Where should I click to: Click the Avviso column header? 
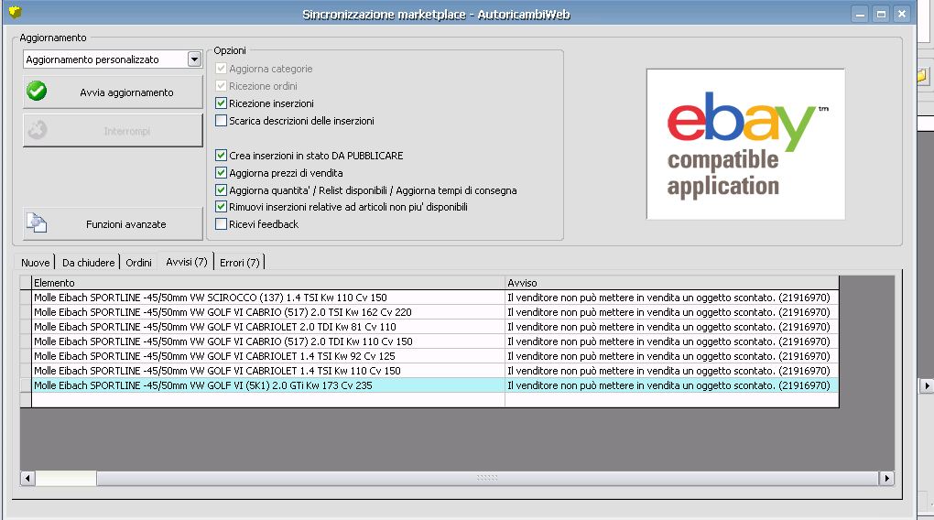[672, 283]
